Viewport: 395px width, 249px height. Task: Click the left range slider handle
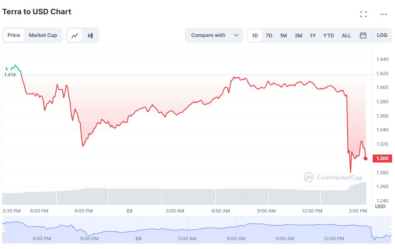[3, 230]
